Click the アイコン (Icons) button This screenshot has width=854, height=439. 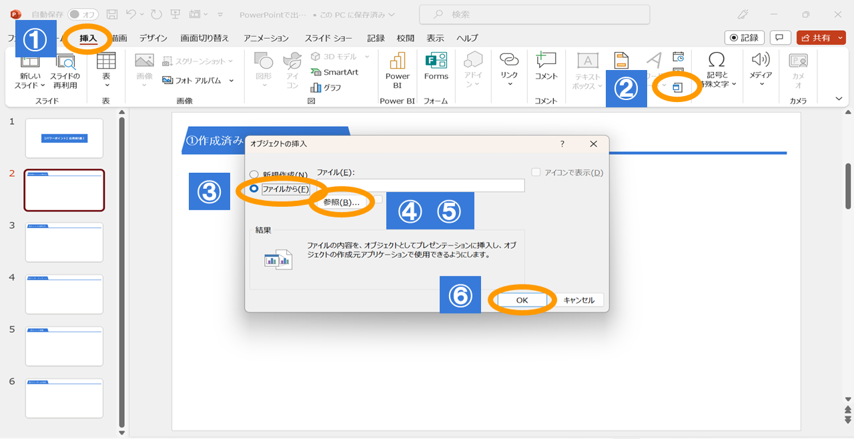(x=292, y=71)
